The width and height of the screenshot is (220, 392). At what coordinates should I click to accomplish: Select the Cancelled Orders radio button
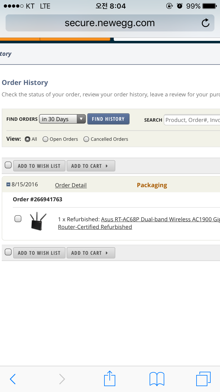click(86, 139)
